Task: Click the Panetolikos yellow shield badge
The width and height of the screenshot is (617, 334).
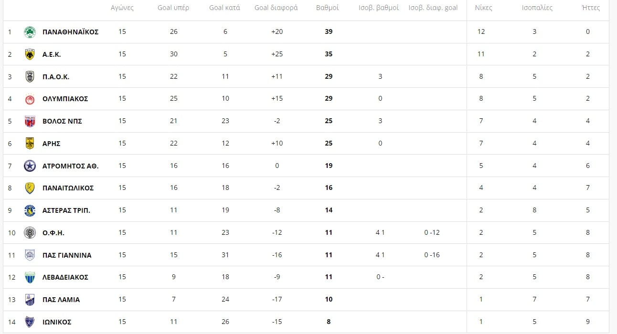Action: [30, 188]
